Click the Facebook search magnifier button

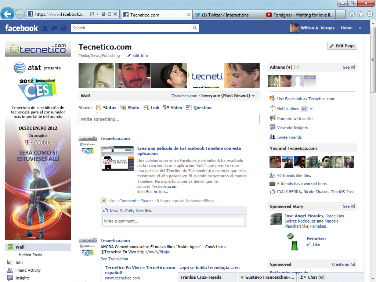(x=195, y=28)
